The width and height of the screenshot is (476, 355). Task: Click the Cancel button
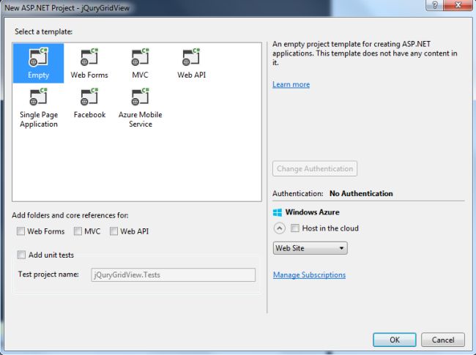coord(443,340)
